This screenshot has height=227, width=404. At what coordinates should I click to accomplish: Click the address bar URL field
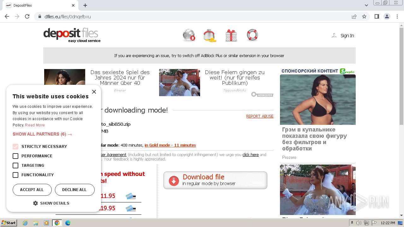click(x=193, y=16)
